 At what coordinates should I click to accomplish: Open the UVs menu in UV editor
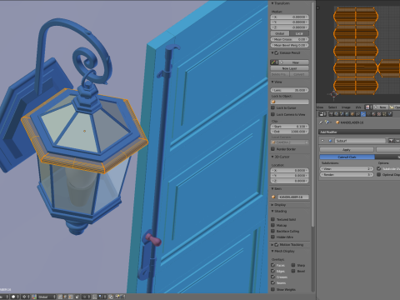pos(358,107)
